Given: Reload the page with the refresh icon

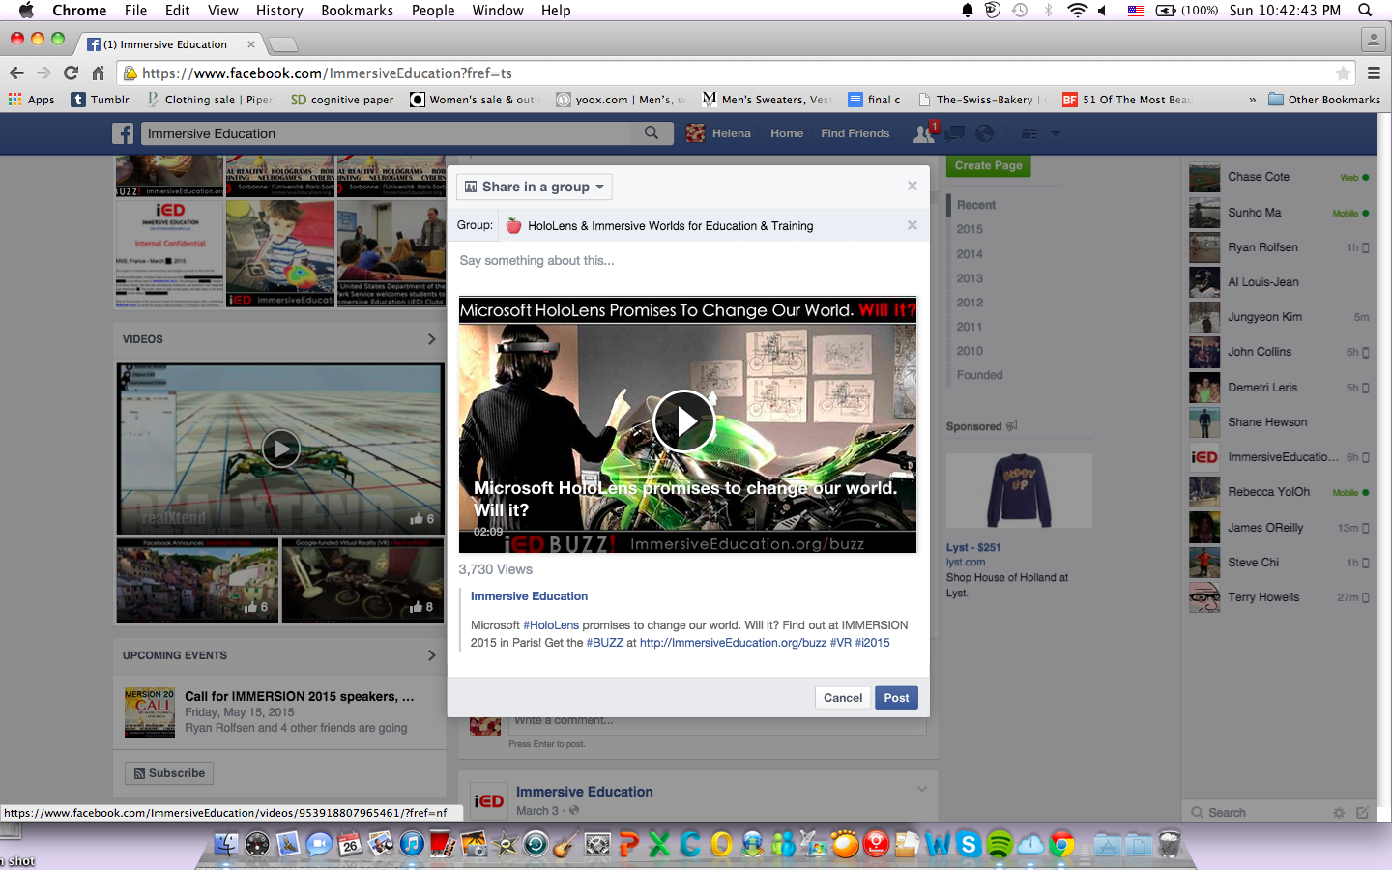Looking at the screenshot, I should click(71, 72).
